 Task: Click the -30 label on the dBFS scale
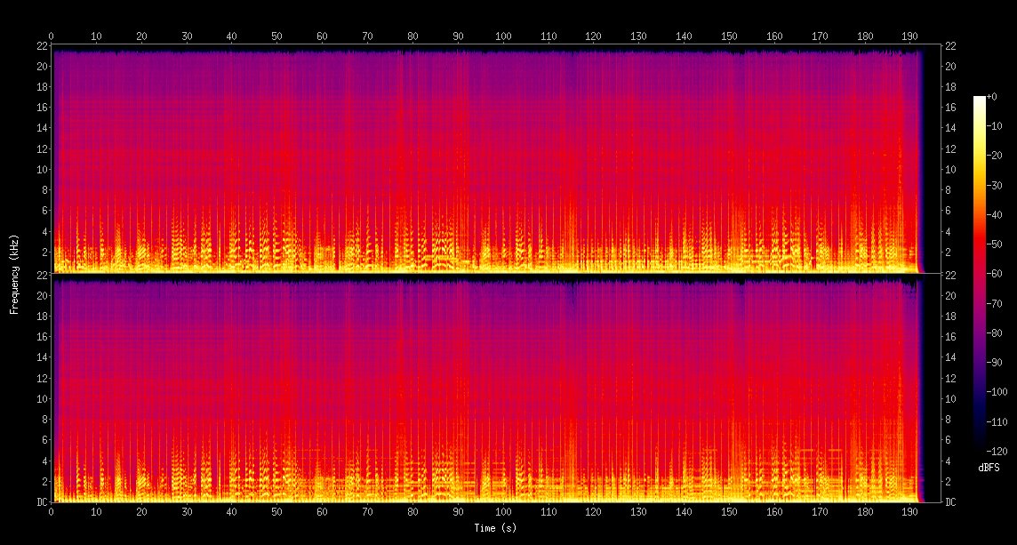[997, 184]
